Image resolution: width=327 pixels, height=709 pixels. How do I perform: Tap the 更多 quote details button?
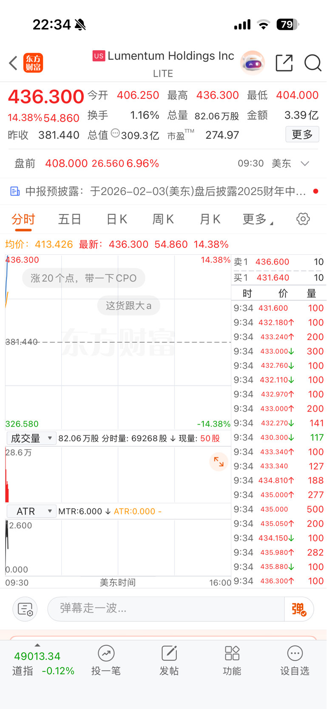(302, 135)
